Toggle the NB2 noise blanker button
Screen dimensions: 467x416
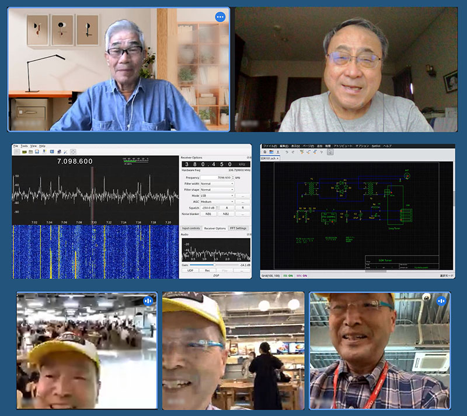[x=226, y=214]
